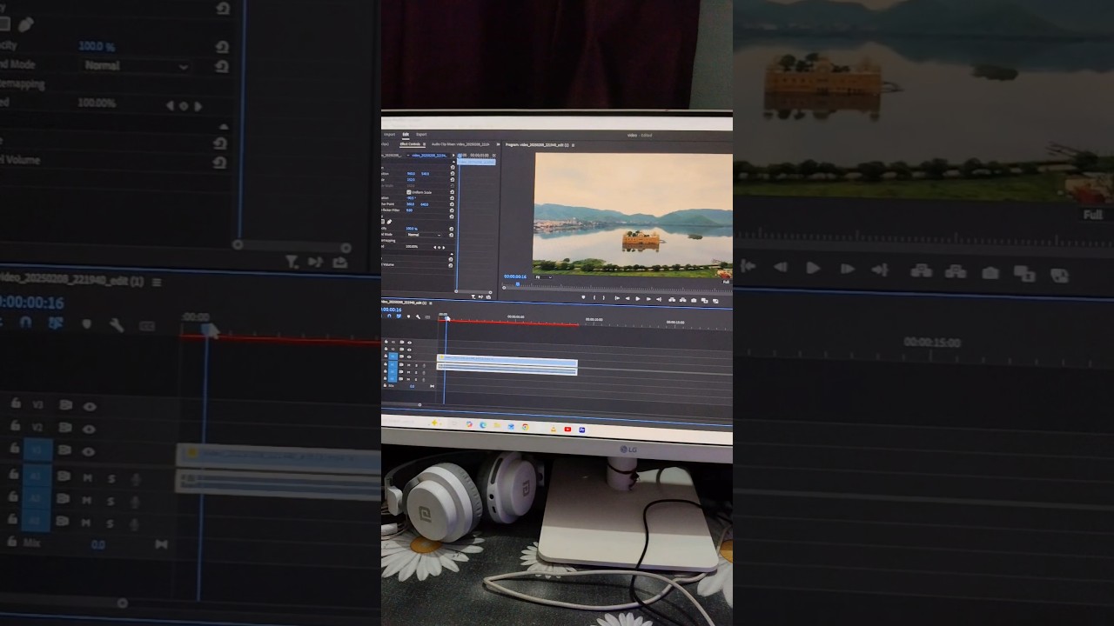Add marker using timeline toolbar shield icon

408,316
